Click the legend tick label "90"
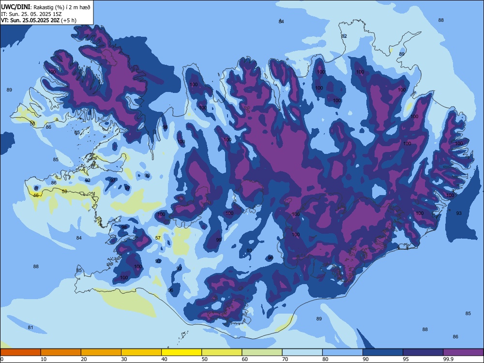This screenshot has width=484, height=363. pyautogui.click(x=366, y=359)
